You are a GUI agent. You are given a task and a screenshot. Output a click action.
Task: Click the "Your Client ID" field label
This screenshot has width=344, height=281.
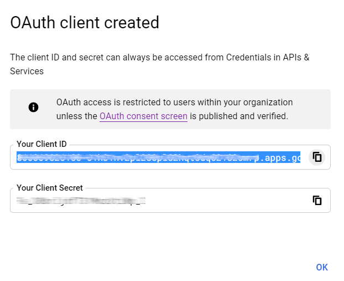[41, 144]
